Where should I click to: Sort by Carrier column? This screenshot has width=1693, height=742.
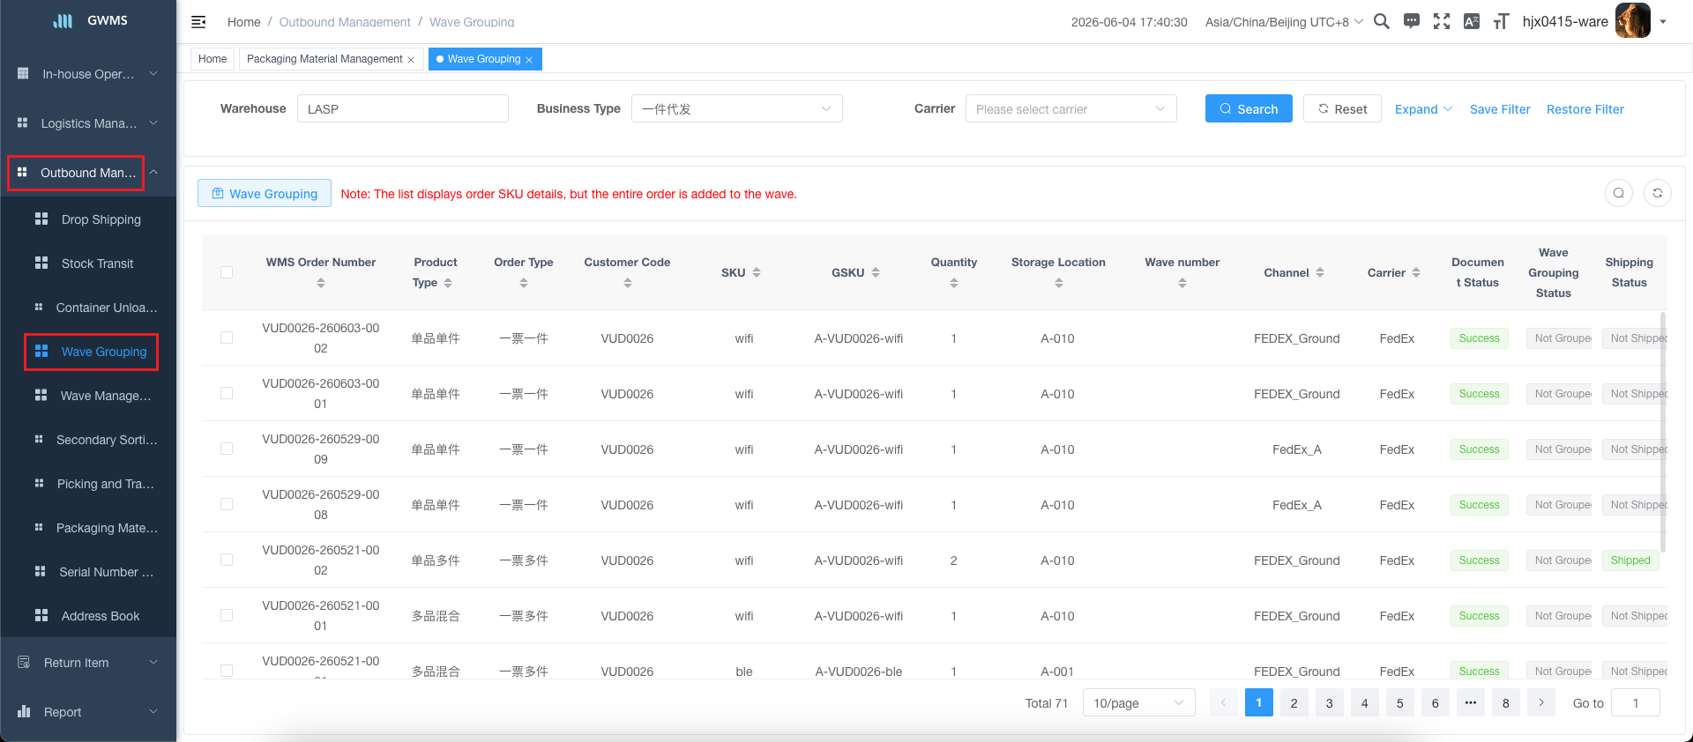(x=1416, y=272)
